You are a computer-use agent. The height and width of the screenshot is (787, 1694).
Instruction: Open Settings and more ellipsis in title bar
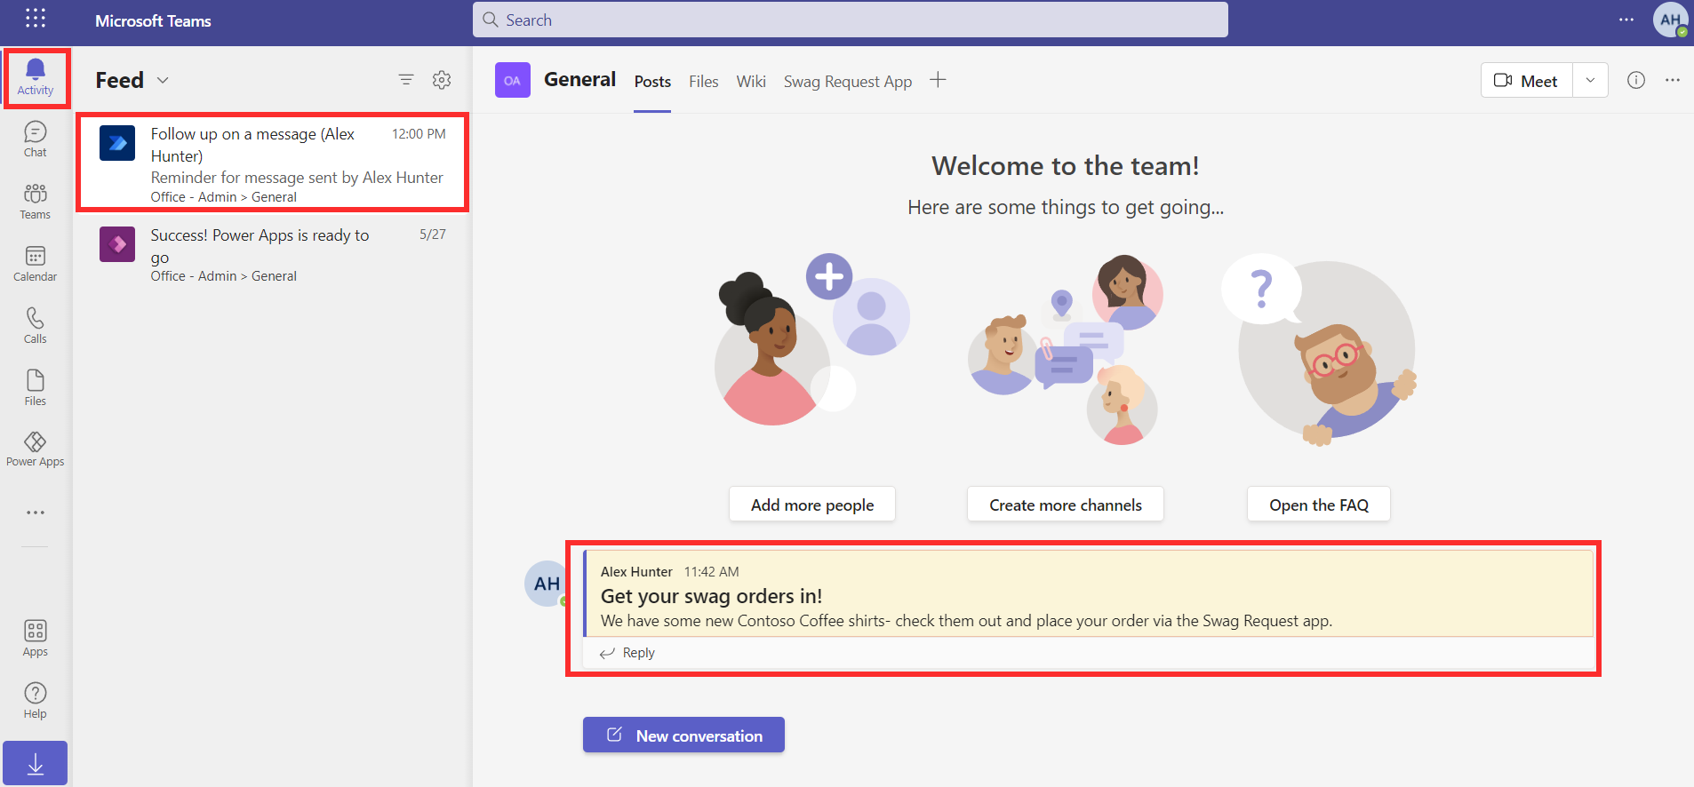pos(1626,20)
